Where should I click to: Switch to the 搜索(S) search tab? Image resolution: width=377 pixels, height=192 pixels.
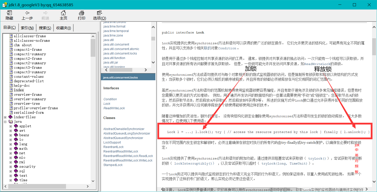coord(45,28)
